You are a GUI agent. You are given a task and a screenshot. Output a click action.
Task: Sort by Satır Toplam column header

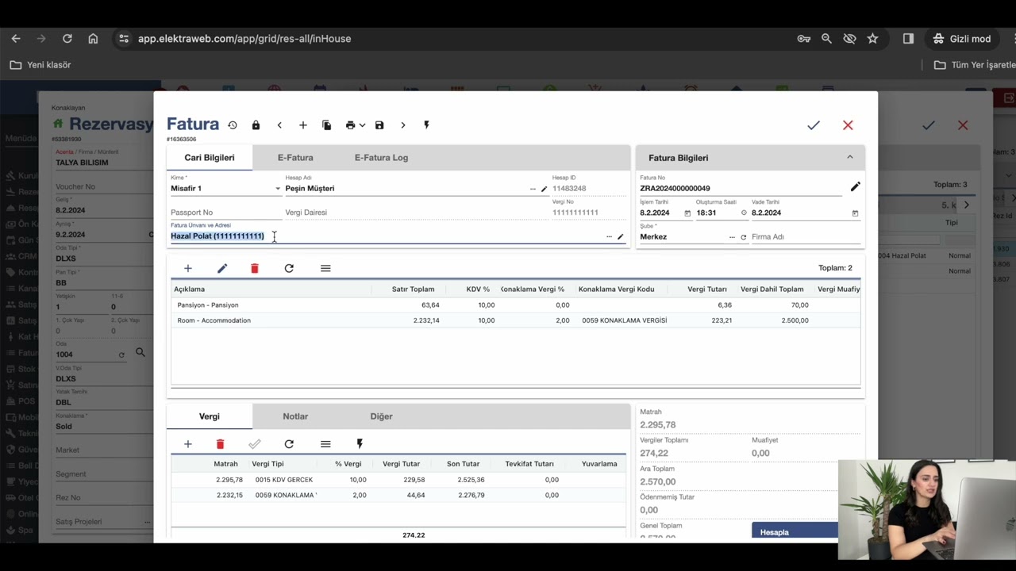pyautogui.click(x=413, y=289)
